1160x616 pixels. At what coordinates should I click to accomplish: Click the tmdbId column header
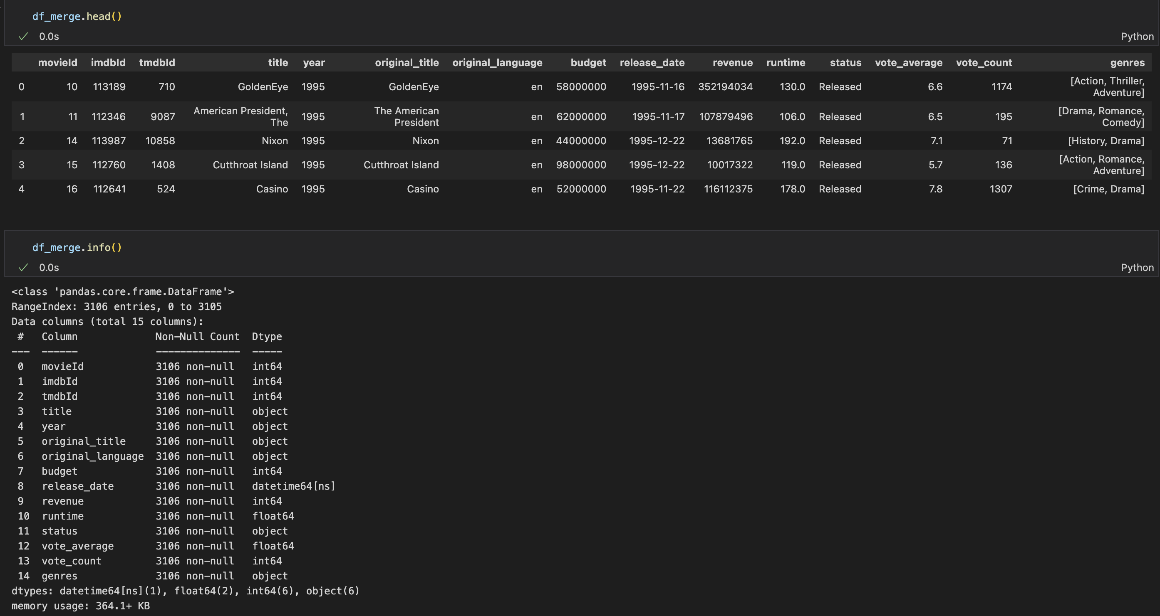157,62
